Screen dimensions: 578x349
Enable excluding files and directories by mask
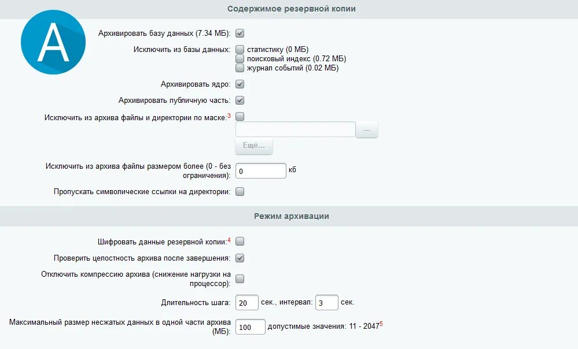pos(240,117)
